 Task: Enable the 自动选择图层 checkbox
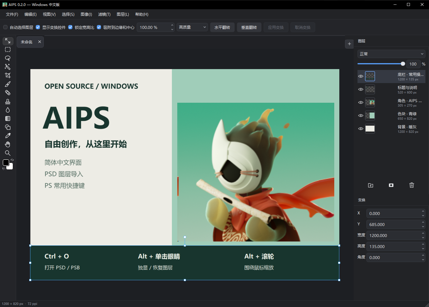coord(5,27)
